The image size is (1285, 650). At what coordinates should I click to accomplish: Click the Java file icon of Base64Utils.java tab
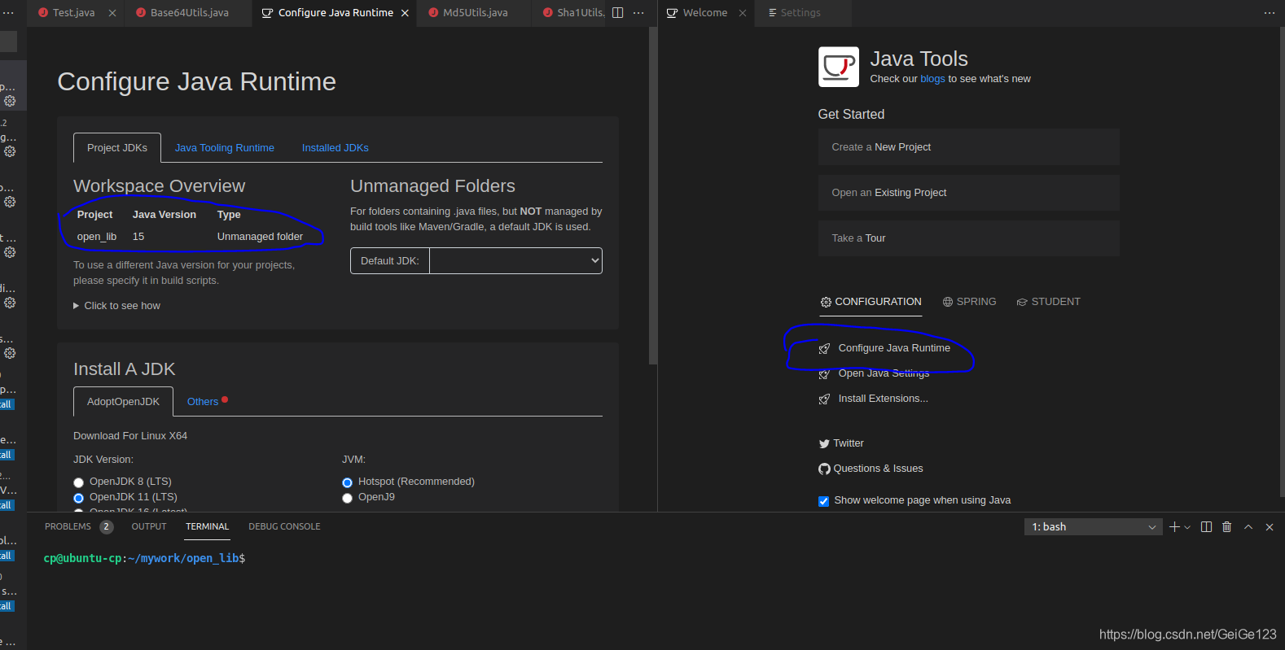click(x=141, y=13)
